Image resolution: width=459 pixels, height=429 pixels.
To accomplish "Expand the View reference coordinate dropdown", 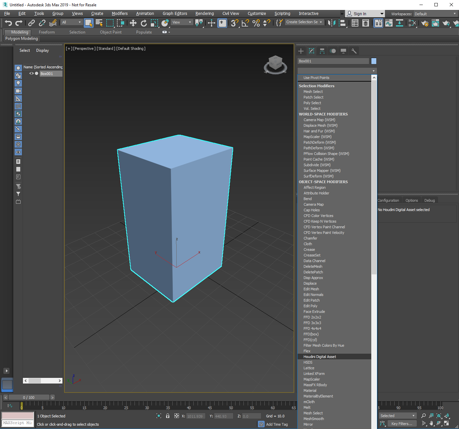I will tap(182, 22).
